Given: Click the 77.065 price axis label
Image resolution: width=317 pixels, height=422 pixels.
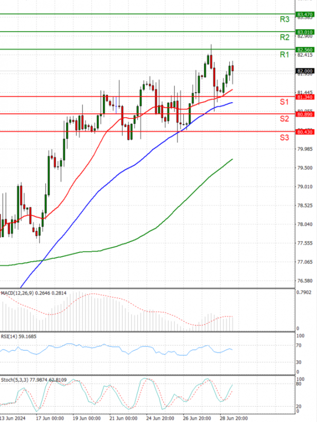Looking at the screenshot, I should click(305, 262).
